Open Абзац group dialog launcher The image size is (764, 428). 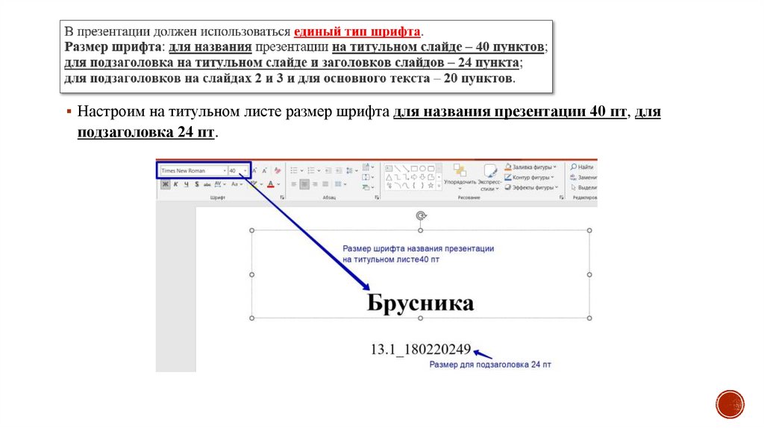(376, 197)
